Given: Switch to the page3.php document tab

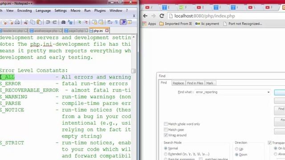Looking at the screenshot, I should (x=76, y=31).
